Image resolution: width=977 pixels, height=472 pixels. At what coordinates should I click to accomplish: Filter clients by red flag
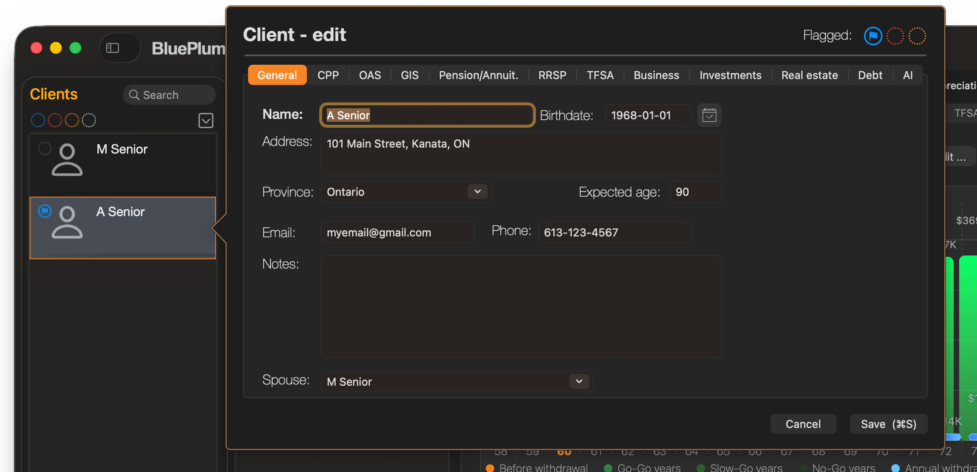(x=55, y=121)
